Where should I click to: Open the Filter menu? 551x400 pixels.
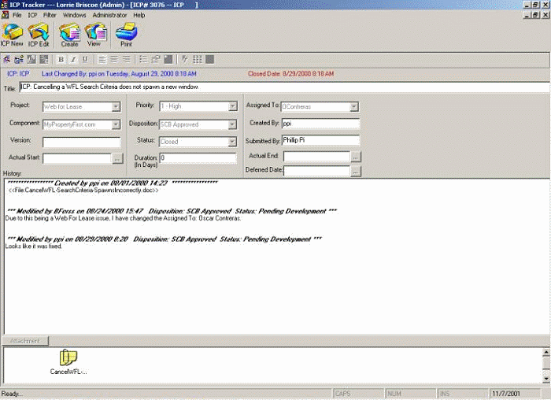coord(50,15)
